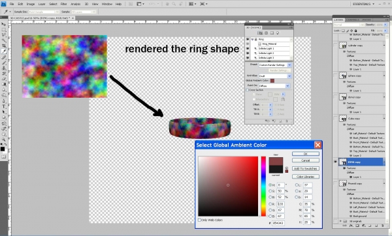Open the Paint On dropdown

[x=274, y=86]
